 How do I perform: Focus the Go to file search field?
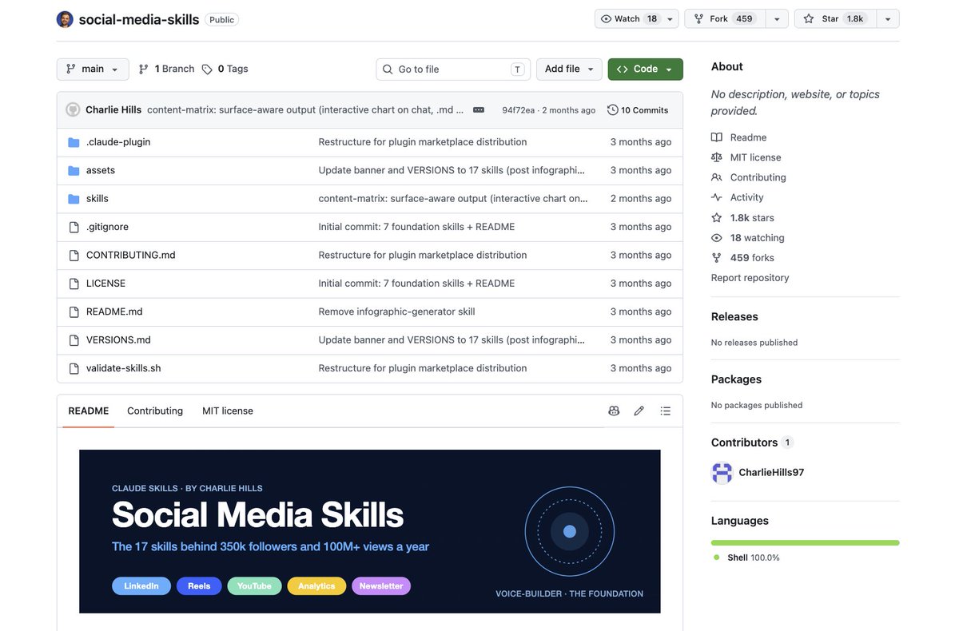[x=453, y=69]
